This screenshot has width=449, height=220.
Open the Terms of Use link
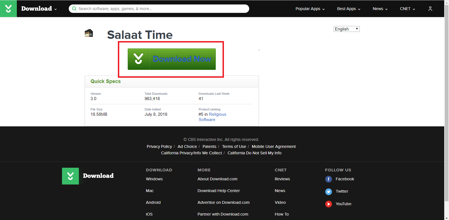234,146
